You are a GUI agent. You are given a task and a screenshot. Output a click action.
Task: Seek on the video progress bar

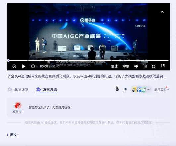pos(88,61)
